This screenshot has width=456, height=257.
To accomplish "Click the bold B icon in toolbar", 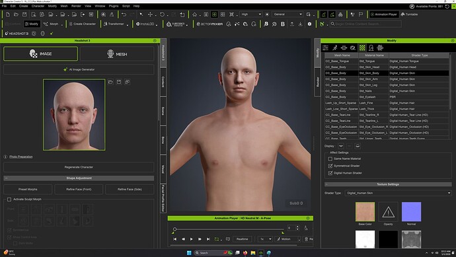I will pos(283,24).
